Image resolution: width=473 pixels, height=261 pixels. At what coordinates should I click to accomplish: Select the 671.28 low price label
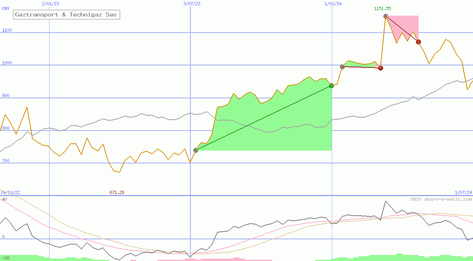point(117,193)
